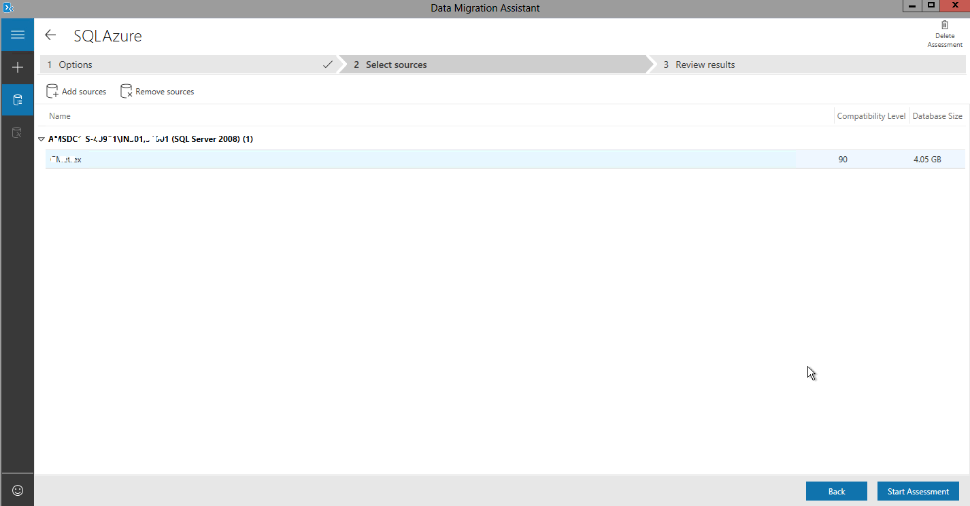The image size is (970, 506).
Task: Collapse the SQL Server 2008 server node
Action: coord(41,139)
